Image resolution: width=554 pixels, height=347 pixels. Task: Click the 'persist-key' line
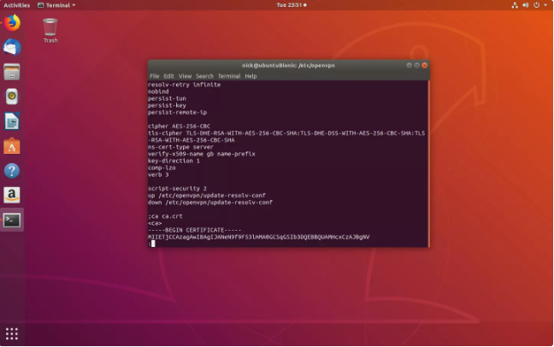pyautogui.click(x=167, y=105)
